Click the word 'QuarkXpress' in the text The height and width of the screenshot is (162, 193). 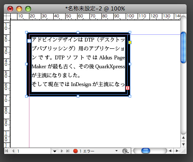[110, 67]
